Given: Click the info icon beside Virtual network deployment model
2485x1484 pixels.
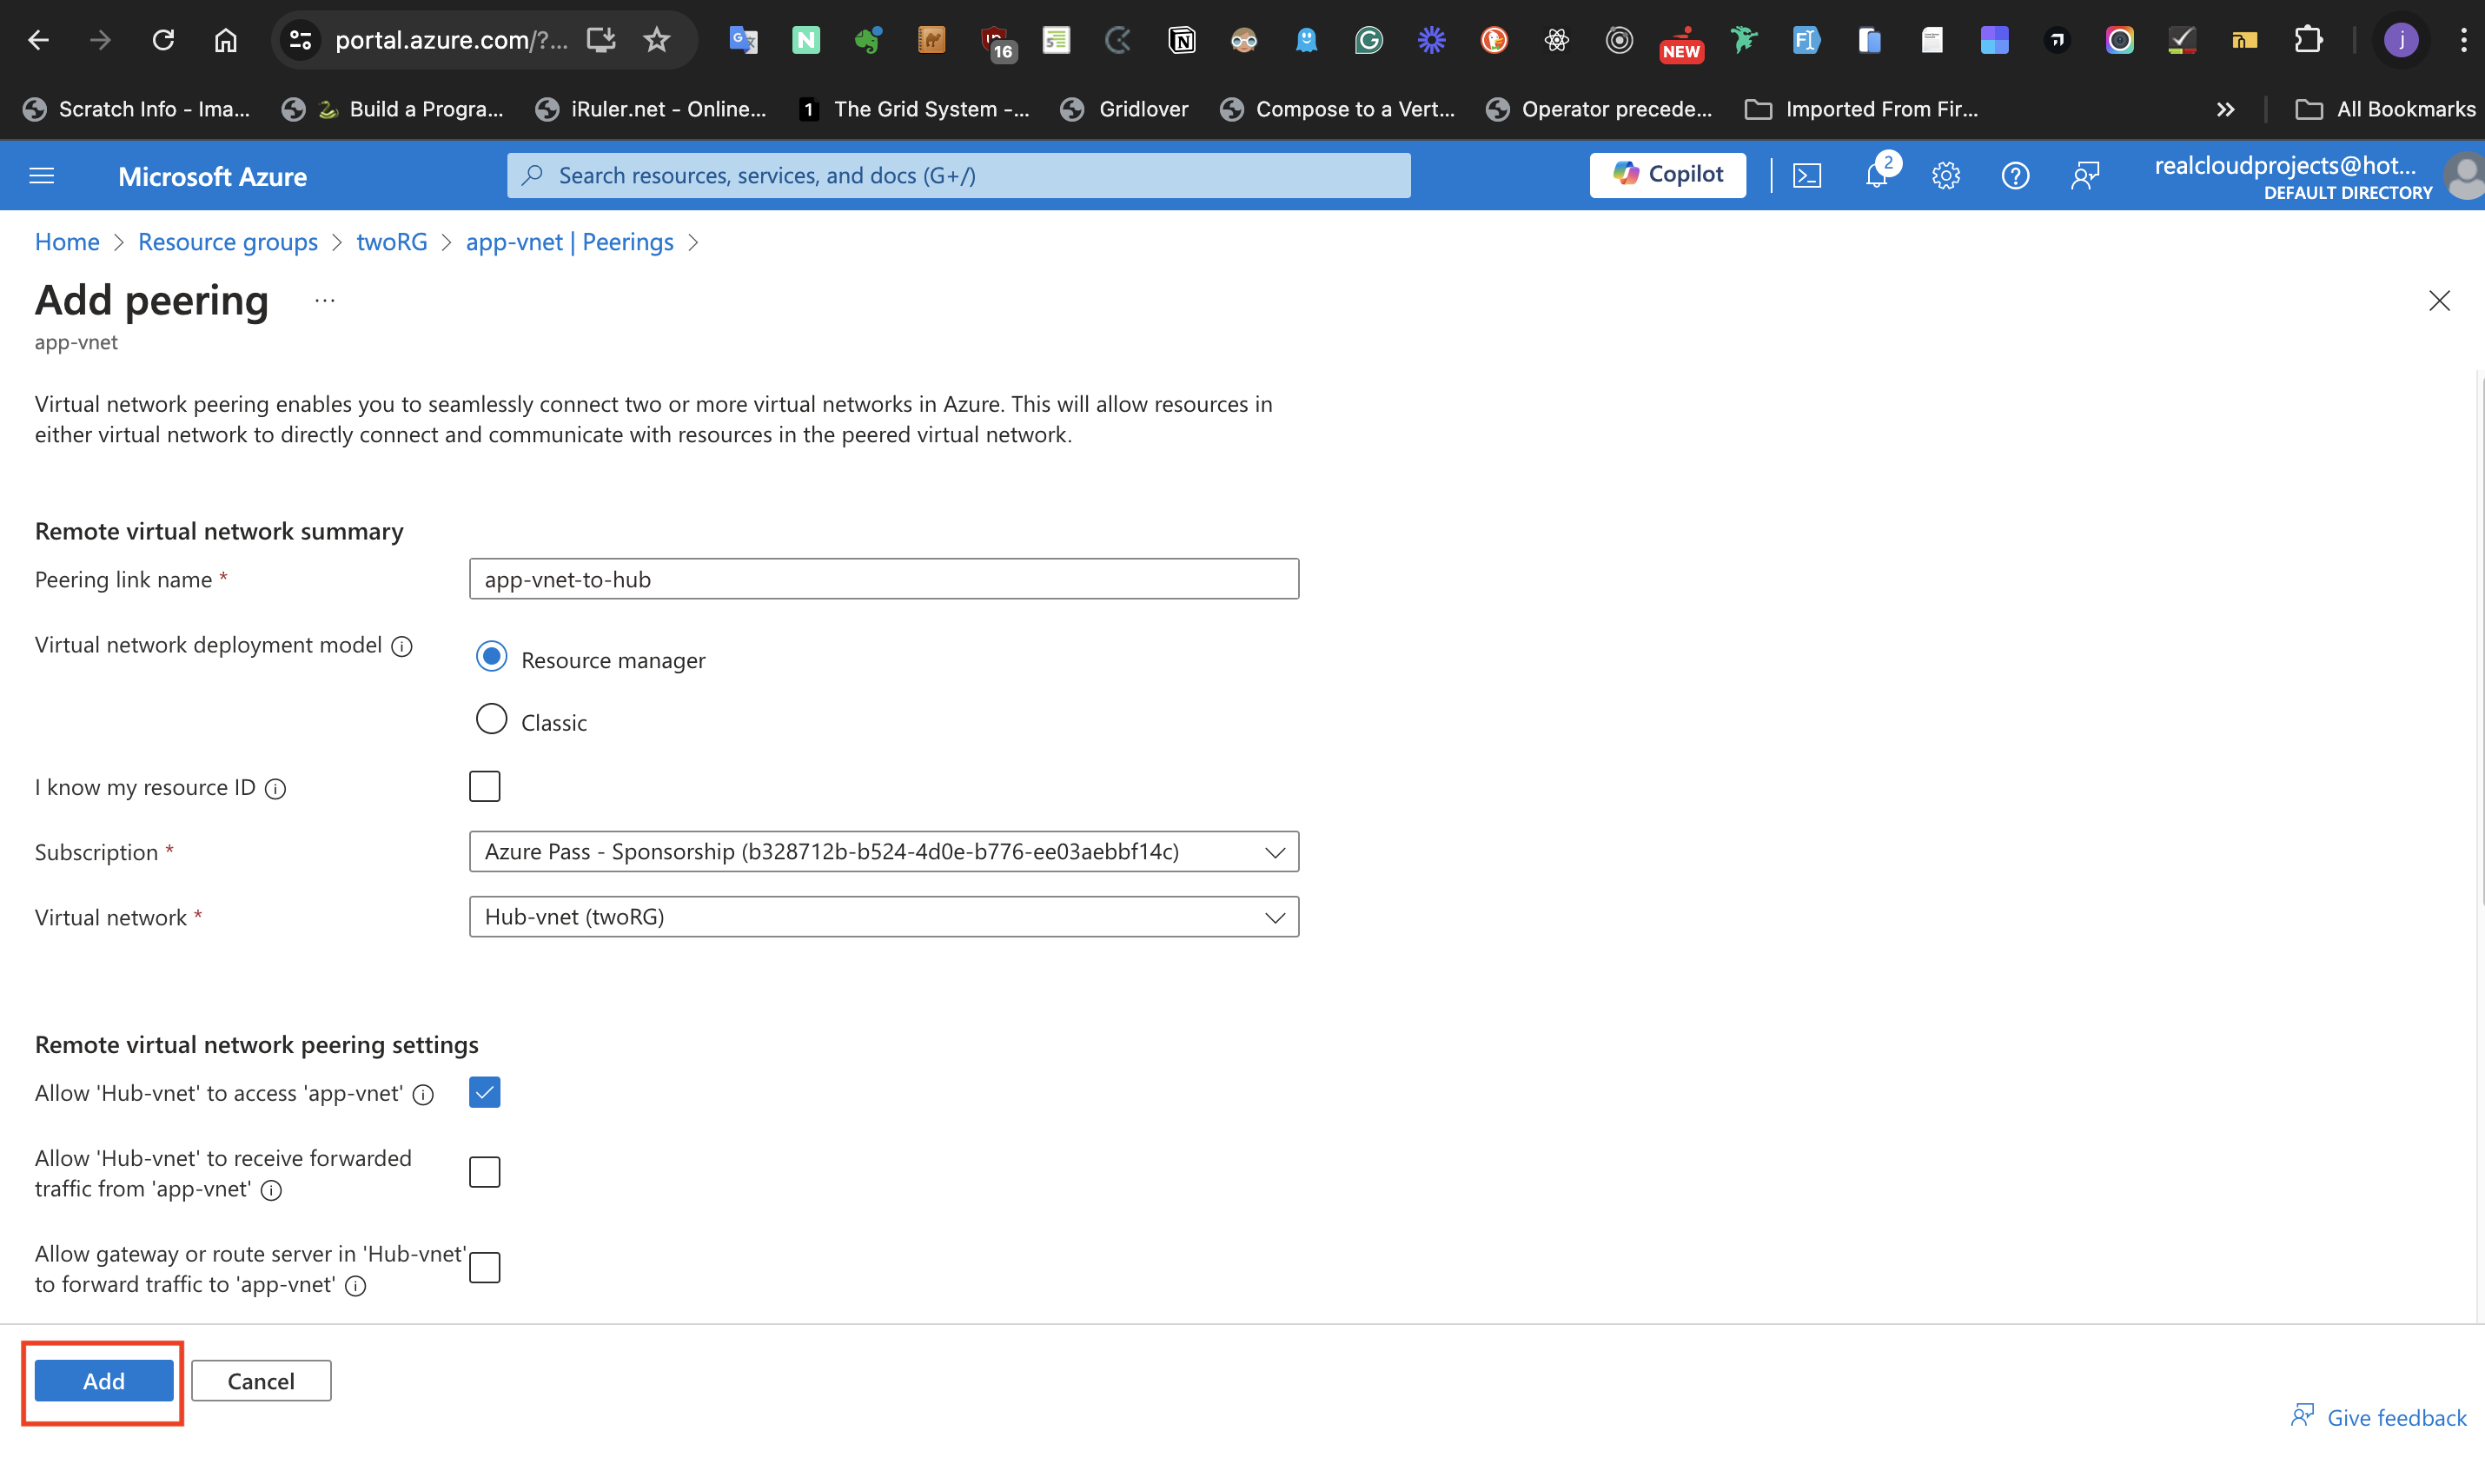Looking at the screenshot, I should (402, 646).
